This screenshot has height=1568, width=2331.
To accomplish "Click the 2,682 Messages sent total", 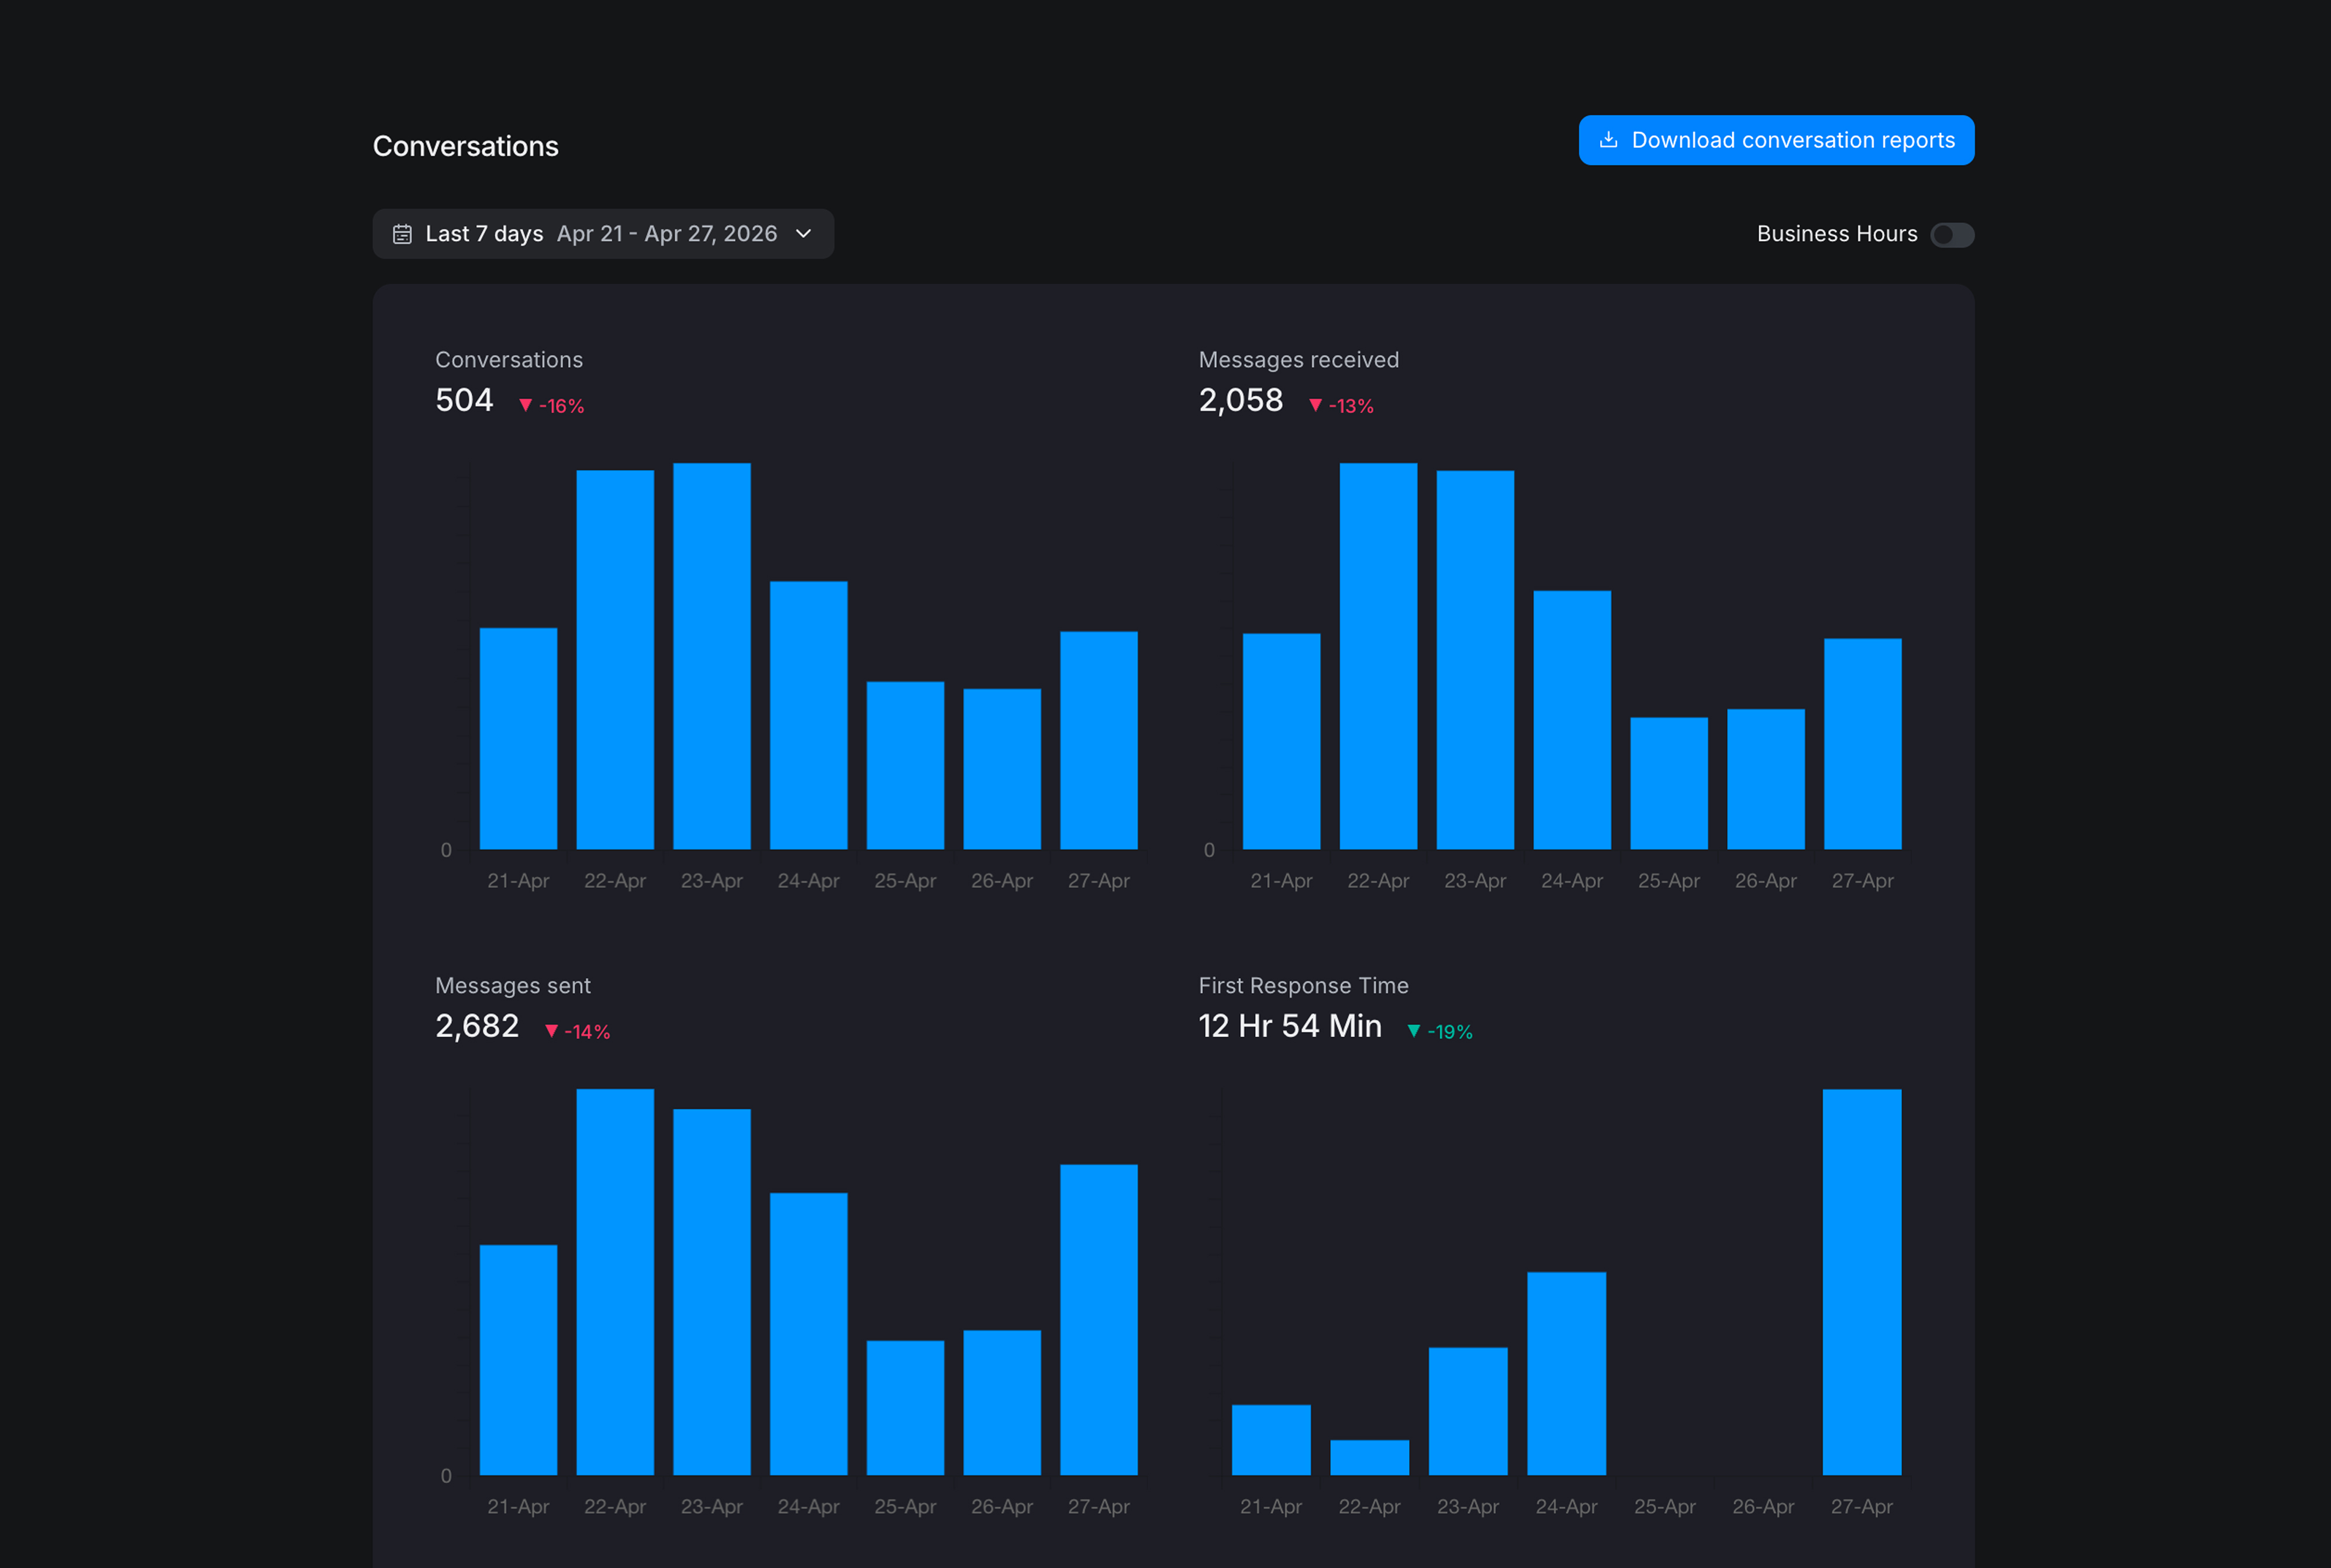I will pos(477,1026).
